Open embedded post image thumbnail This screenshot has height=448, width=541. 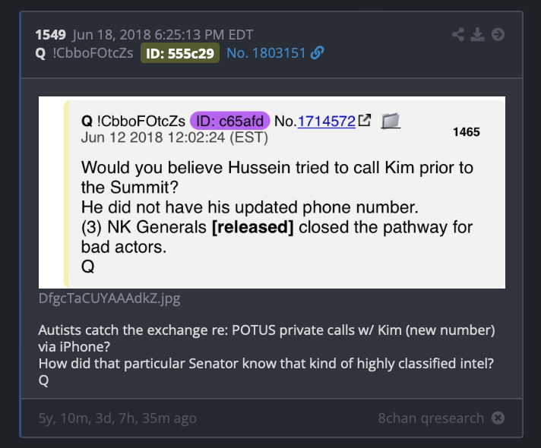click(x=272, y=192)
